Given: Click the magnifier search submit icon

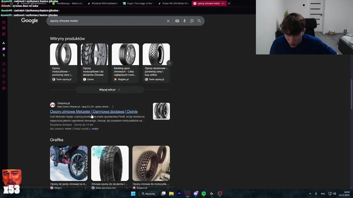Looking at the screenshot, I should pos(199,21).
